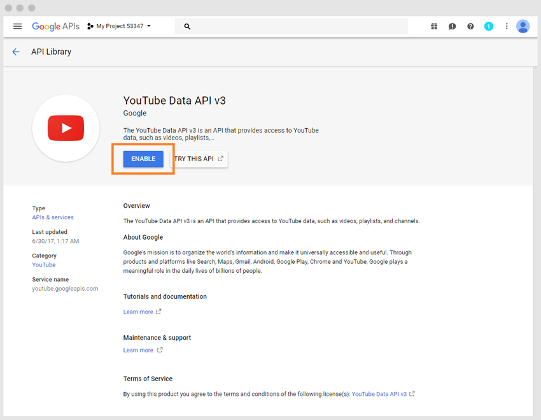Image resolution: width=541 pixels, height=420 pixels.
Task: Select the youtube.googleapis.com service name
Action: point(65,289)
